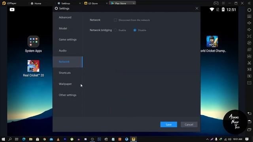Click the volume up sidebar icon
The height and width of the screenshot is (142, 253).
tap(249, 23)
